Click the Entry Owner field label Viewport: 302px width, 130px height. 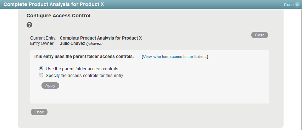pos(43,43)
